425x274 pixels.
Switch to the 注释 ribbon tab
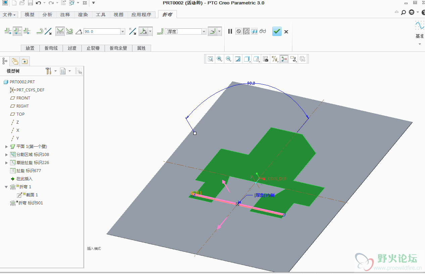pyautogui.click(x=65, y=14)
